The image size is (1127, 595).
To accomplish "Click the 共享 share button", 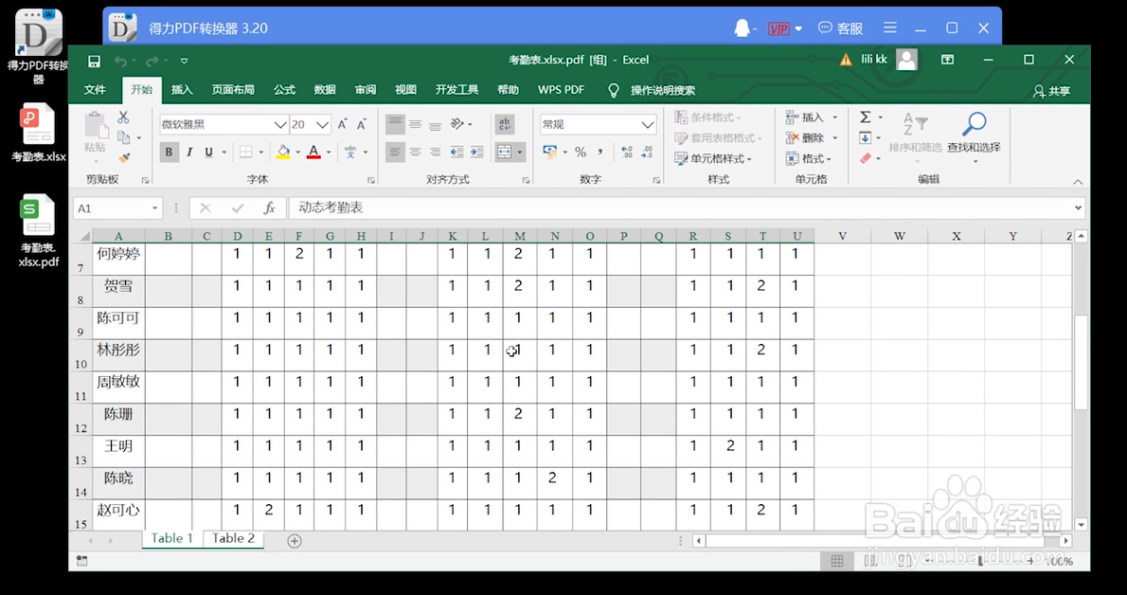I will (1051, 91).
